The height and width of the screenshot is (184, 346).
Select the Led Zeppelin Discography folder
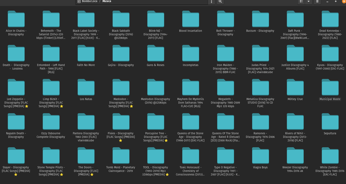tap(16, 87)
